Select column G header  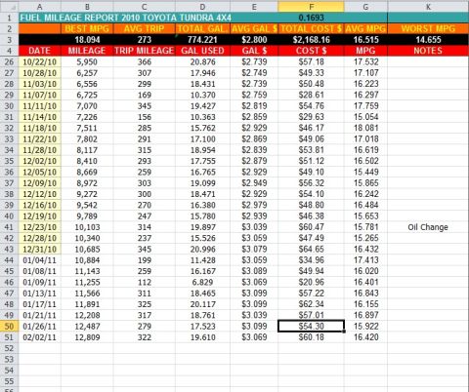[x=365, y=7]
